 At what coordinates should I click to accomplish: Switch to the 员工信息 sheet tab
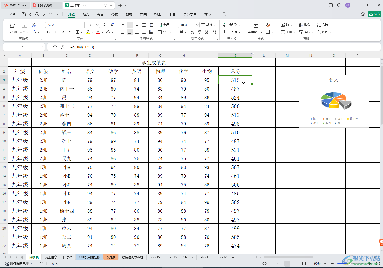tap(51, 257)
